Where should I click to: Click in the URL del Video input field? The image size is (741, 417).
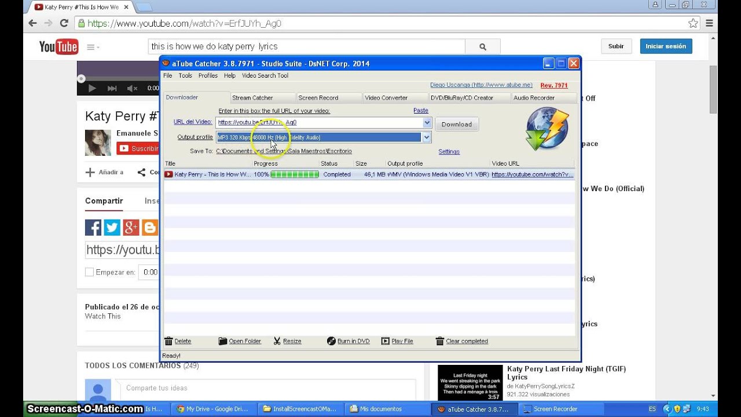point(319,122)
